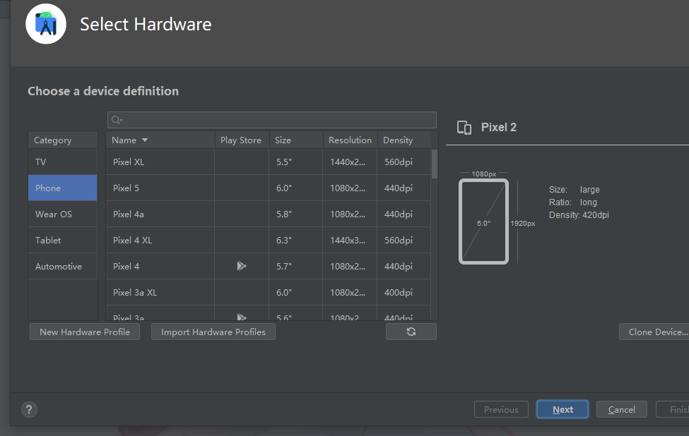Click the phone preview outline diagram

[483, 222]
